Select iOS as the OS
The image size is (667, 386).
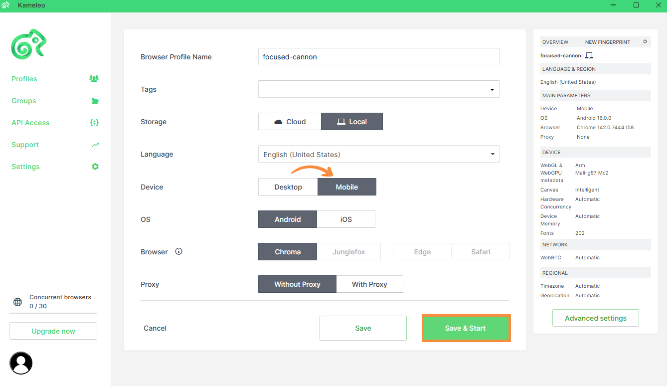[x=346, y=219]
